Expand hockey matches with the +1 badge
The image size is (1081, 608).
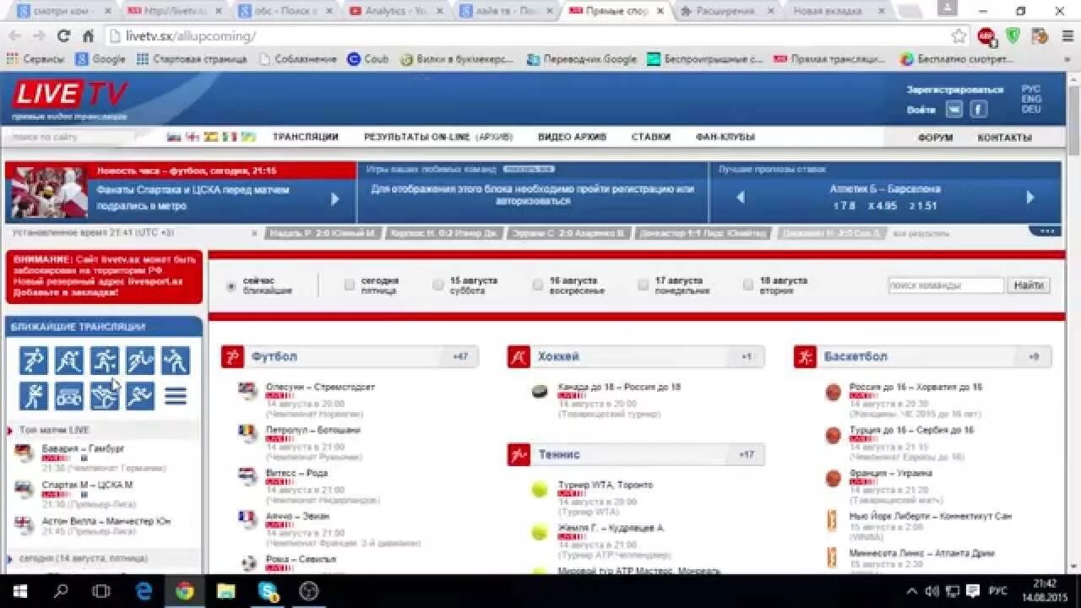point(747,356)
